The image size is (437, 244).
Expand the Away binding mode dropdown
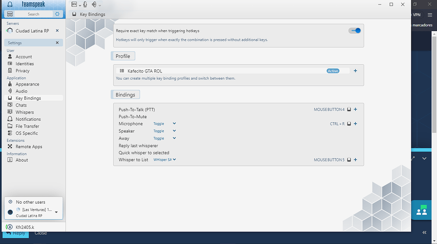pos(174,138)
